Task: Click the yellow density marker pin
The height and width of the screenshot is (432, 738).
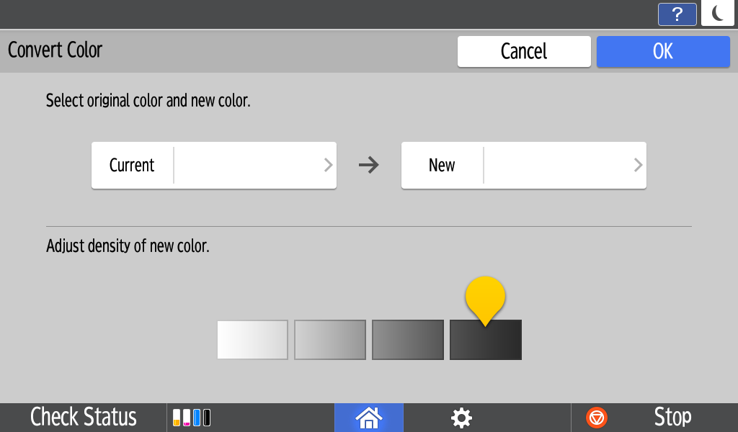Action: tap(485, 297)
